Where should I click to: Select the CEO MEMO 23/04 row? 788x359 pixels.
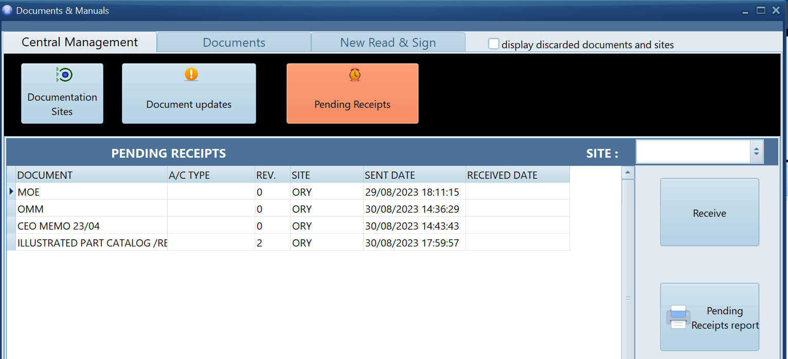click(x=288, y=225)
